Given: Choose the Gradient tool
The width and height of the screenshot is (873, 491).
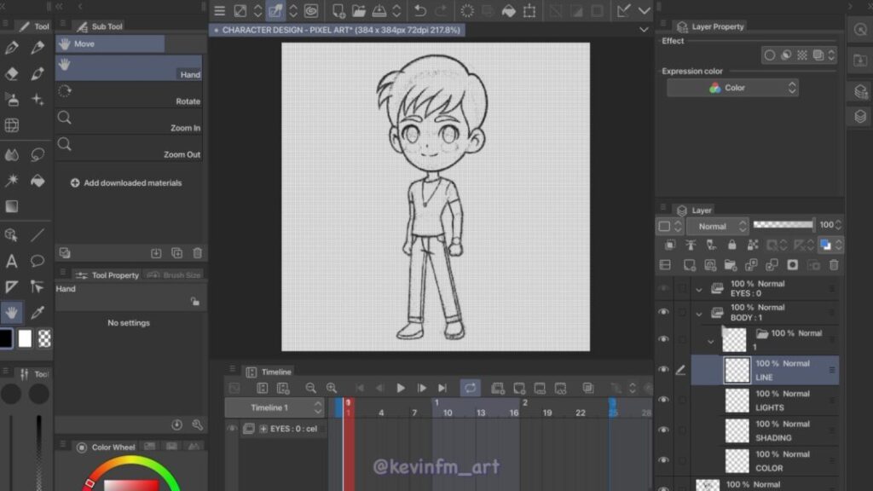Looking at the screenshot, I should (12, 206).
